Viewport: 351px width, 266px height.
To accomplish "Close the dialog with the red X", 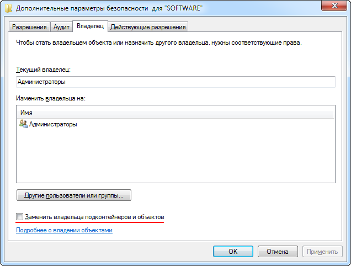I will [334, 6].
